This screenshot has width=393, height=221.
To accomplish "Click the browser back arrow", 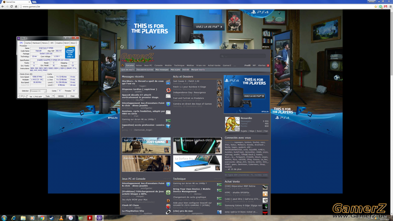I will pos(3,7).
